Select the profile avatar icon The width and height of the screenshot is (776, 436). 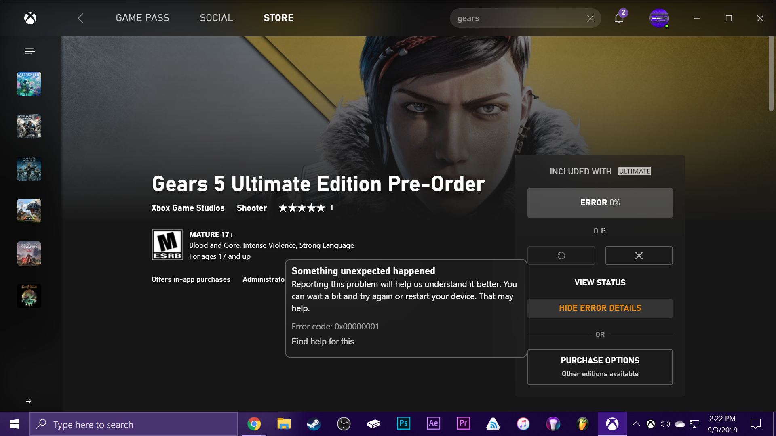(x=659, y=18)
